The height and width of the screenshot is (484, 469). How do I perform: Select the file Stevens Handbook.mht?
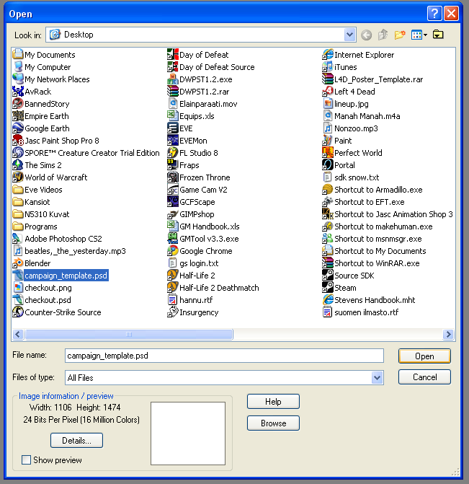pos(368,300)
